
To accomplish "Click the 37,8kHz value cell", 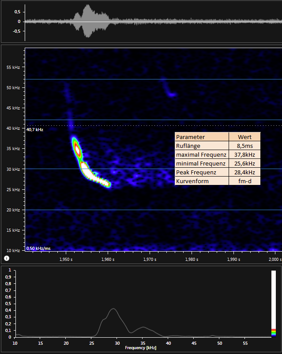I will (x=244, y=154).
